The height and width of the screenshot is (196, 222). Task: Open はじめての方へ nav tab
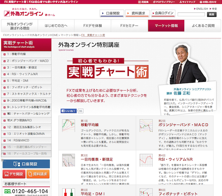click(x=56, y=26)
